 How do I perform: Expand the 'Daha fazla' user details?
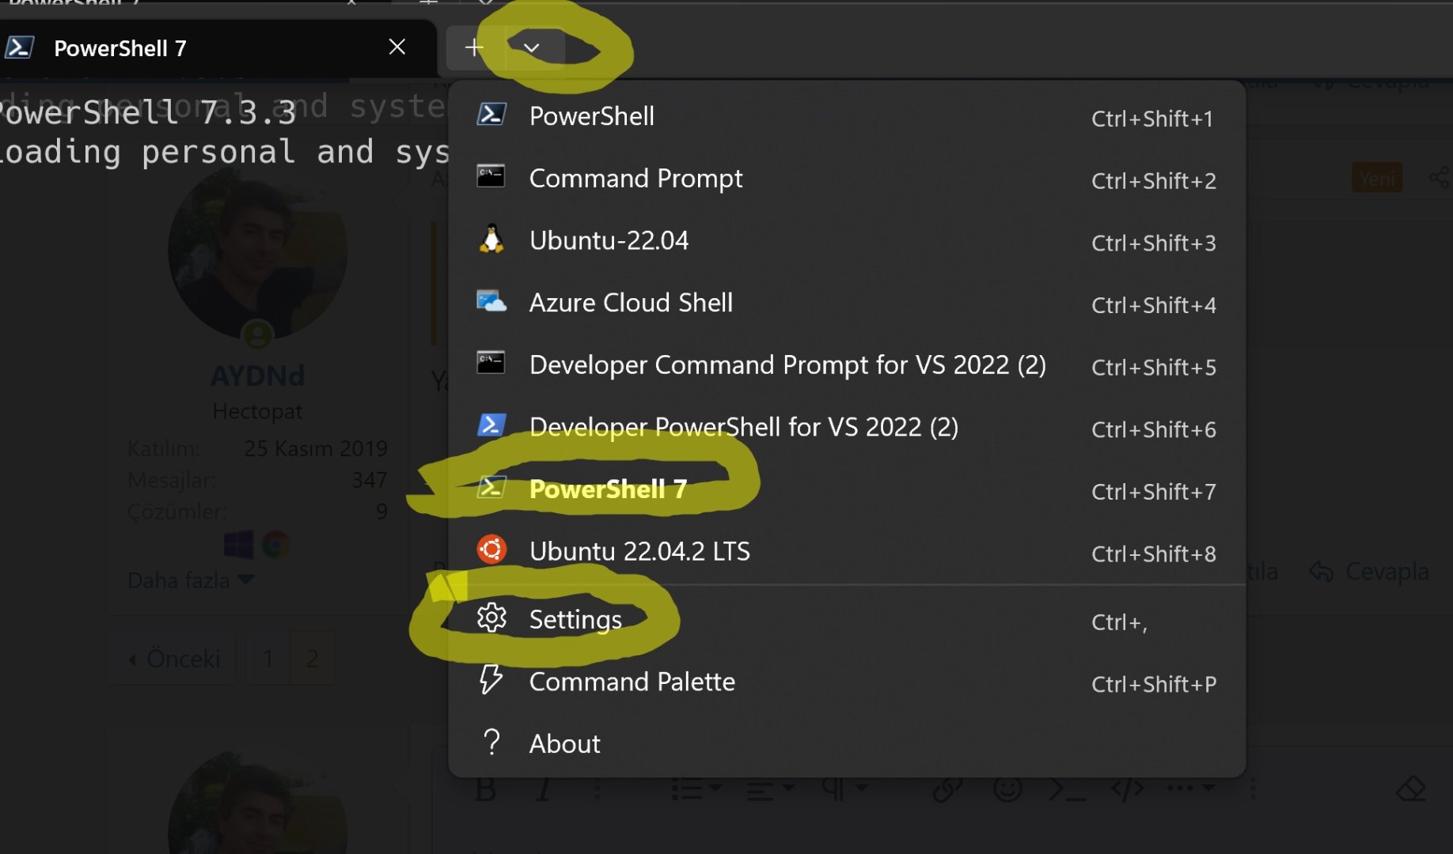click(x=190, y=580)
